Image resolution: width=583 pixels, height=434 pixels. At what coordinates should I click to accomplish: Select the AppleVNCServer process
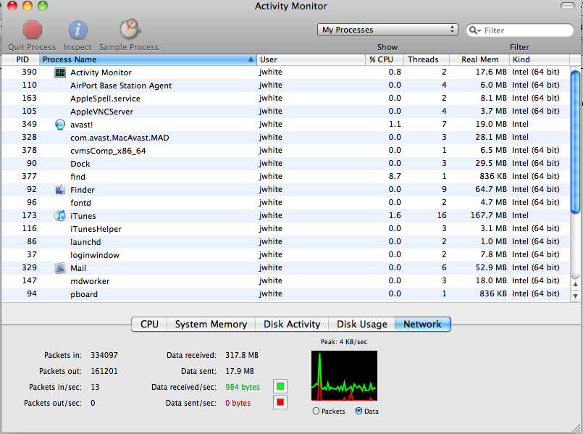point(285,111)
